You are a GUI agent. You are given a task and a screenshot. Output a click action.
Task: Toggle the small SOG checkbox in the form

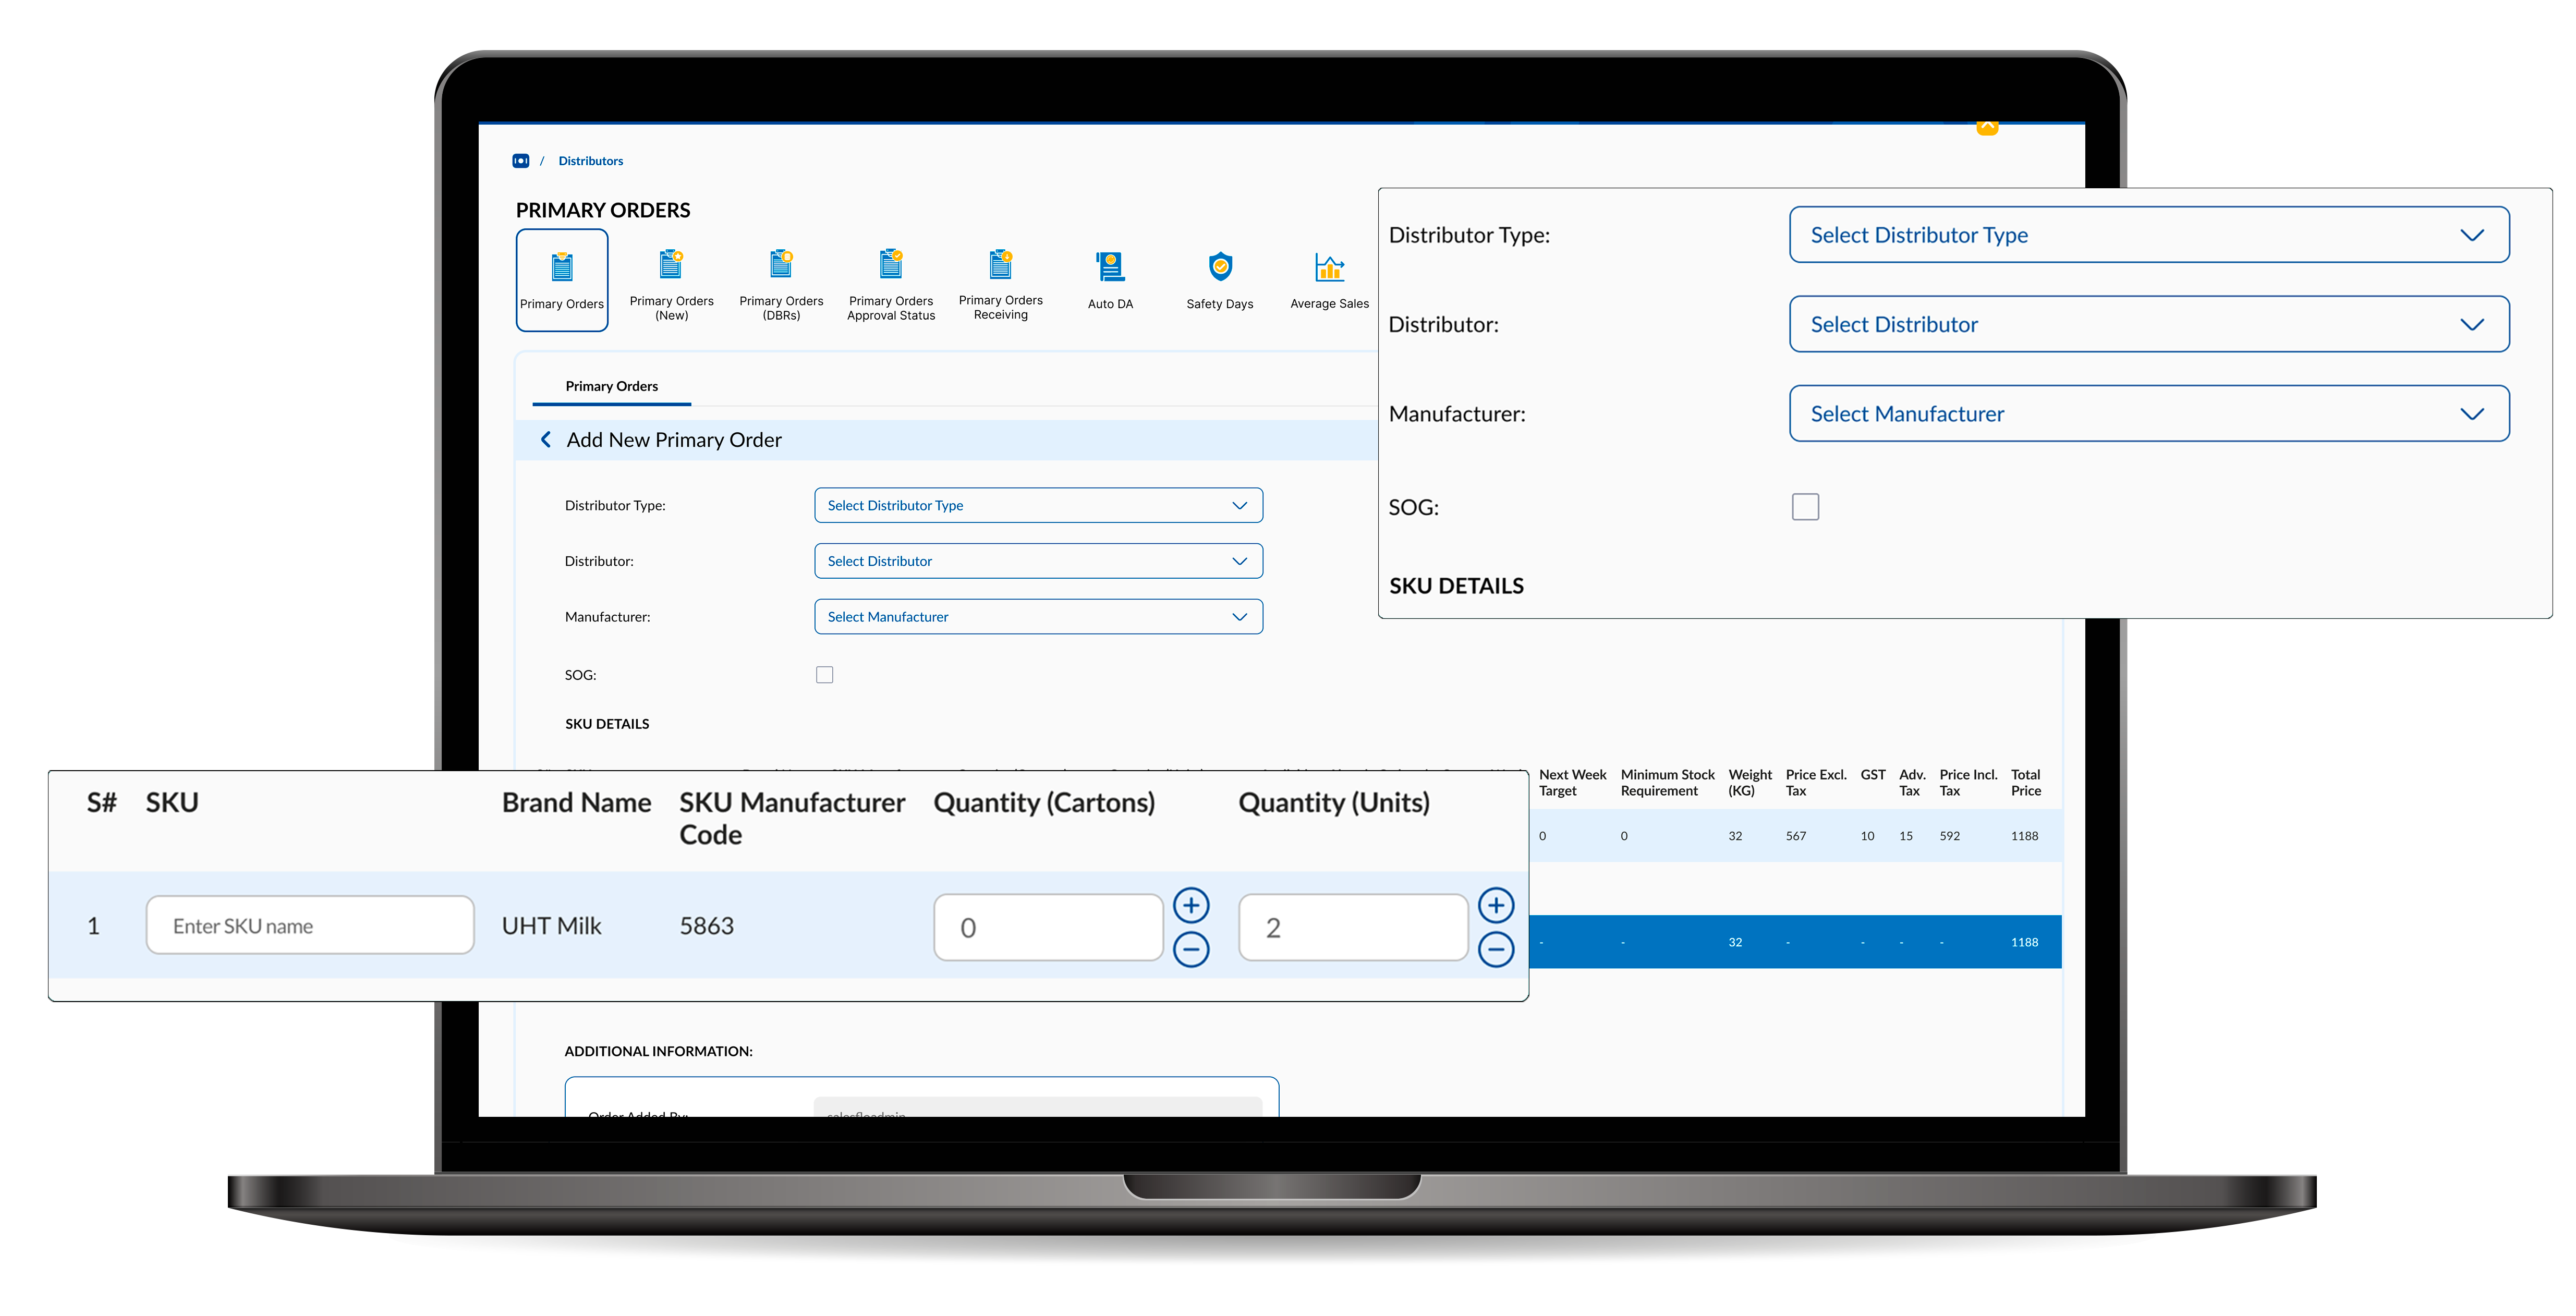tap(824, 675)
